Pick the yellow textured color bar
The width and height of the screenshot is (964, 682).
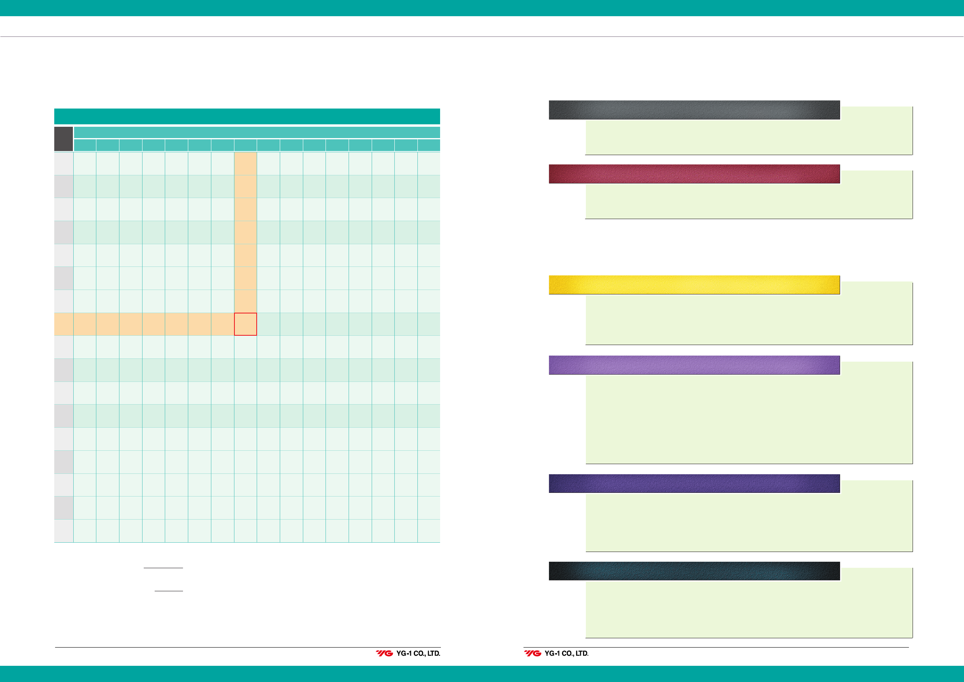tap(694, 285)
